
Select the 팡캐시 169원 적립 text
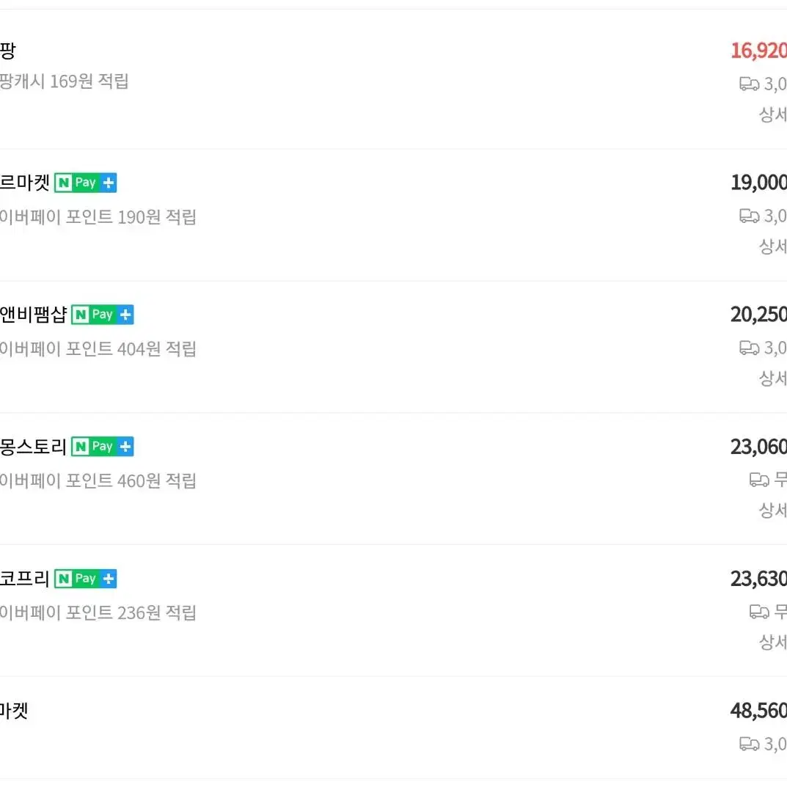65,81
